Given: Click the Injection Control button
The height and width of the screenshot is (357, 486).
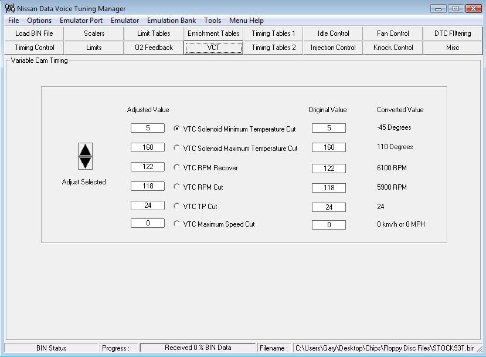Looking at the screenshot, I should click(x=333, y=48).
